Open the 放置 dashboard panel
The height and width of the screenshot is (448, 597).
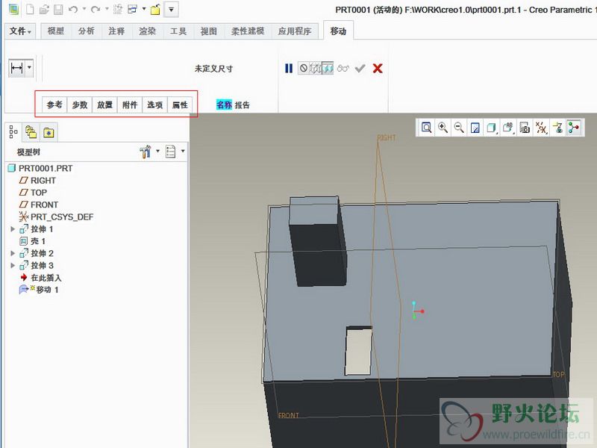coord(104,105)
